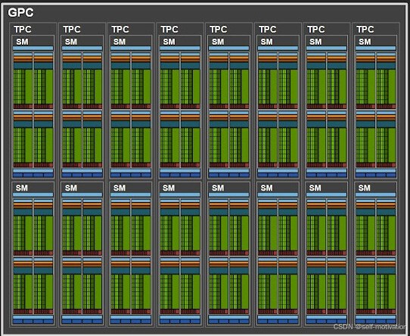Select the last TPC label on right

point(365,30)
